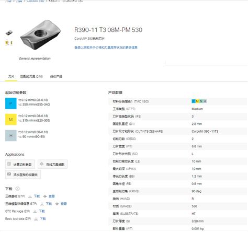The image size is (248, 232).
Task: Click the login link for price and stock info
Action: pyautogui.click(x=106, y=48)
